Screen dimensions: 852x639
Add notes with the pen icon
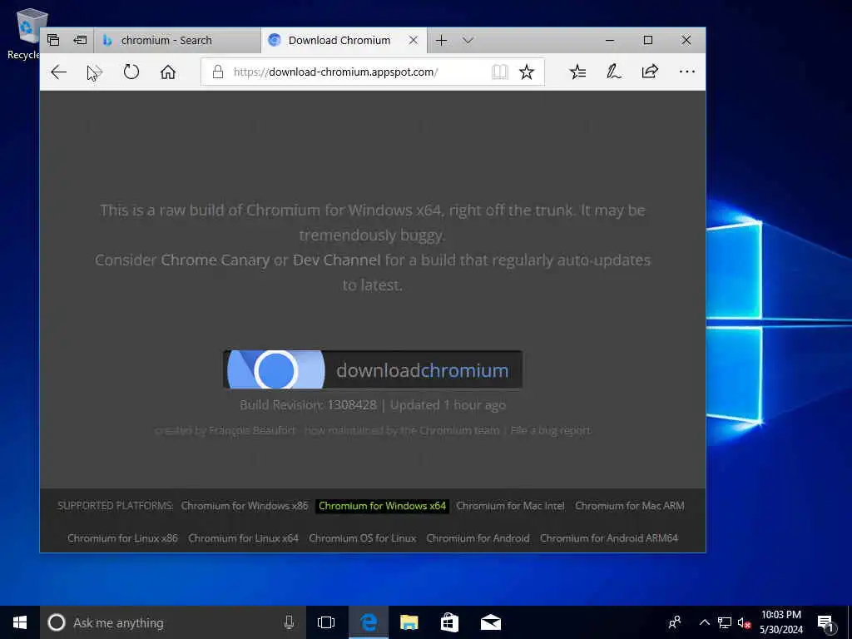pos(613,72)
